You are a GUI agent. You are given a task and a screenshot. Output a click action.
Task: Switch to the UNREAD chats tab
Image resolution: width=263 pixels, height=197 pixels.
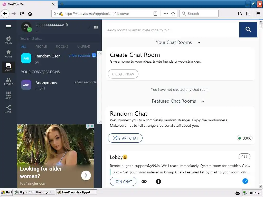(84, 47)
